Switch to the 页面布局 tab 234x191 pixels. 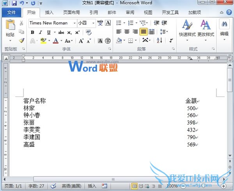71,12
